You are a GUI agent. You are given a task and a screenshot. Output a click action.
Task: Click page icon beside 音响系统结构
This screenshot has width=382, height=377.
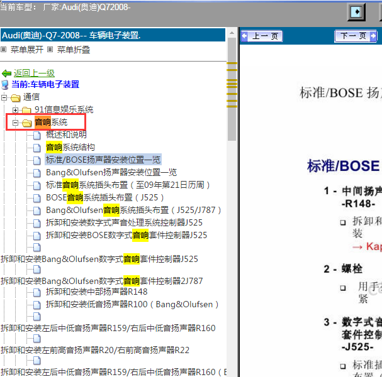(x=37, y=148)
